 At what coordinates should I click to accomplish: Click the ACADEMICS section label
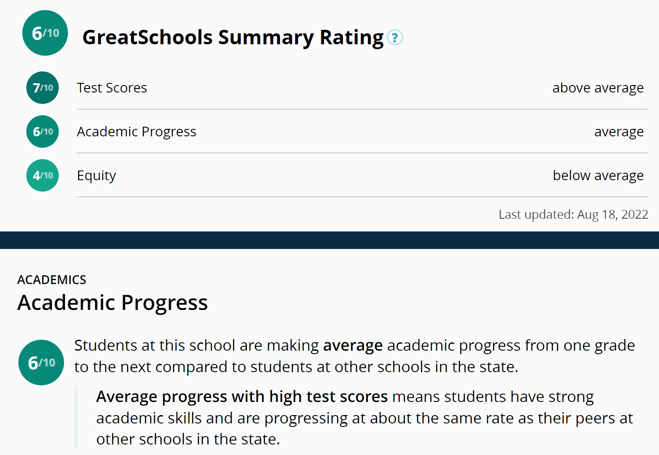coord(52,280)
